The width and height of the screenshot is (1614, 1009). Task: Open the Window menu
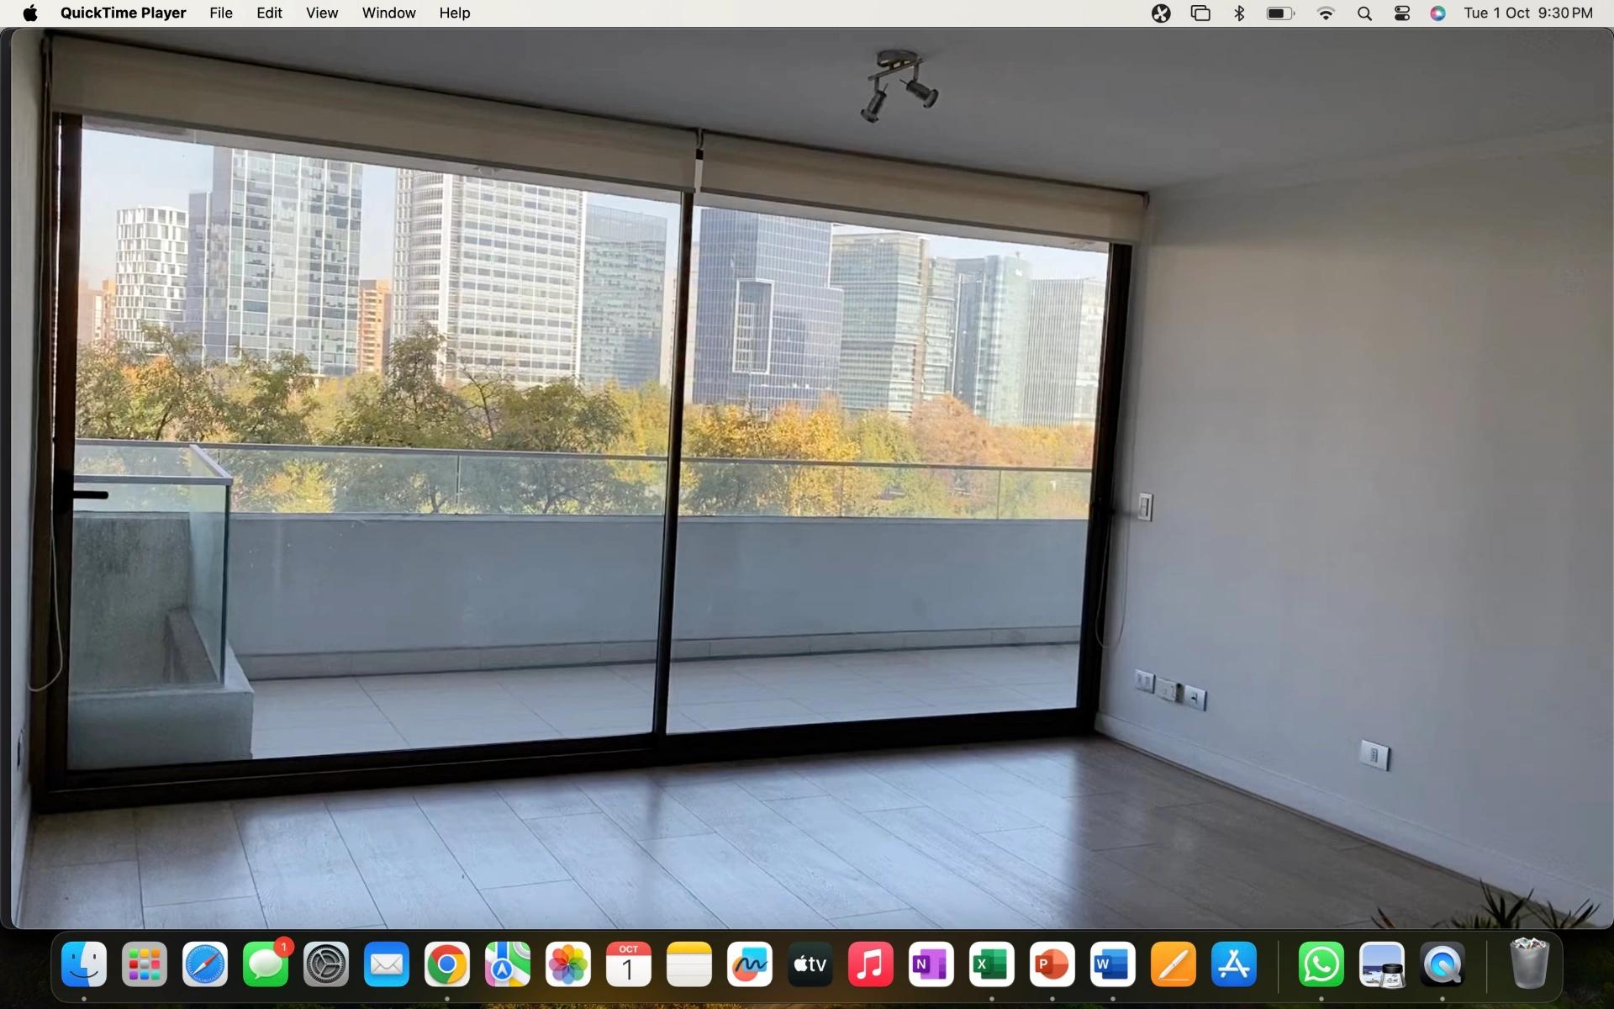point(388,13)
